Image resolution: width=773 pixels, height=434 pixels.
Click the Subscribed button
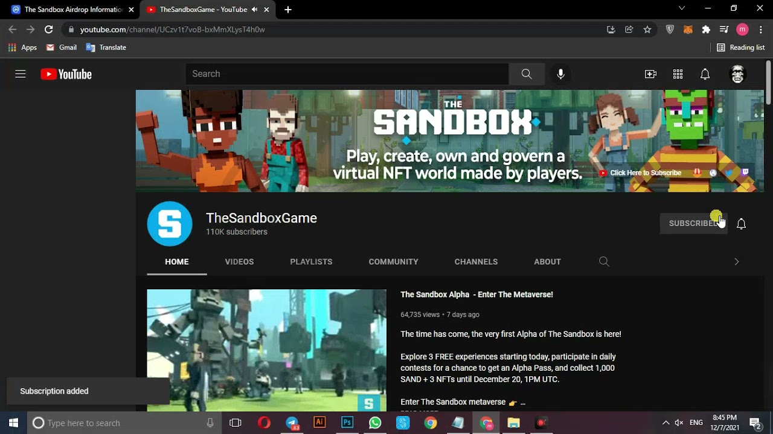tap(693, 224)
